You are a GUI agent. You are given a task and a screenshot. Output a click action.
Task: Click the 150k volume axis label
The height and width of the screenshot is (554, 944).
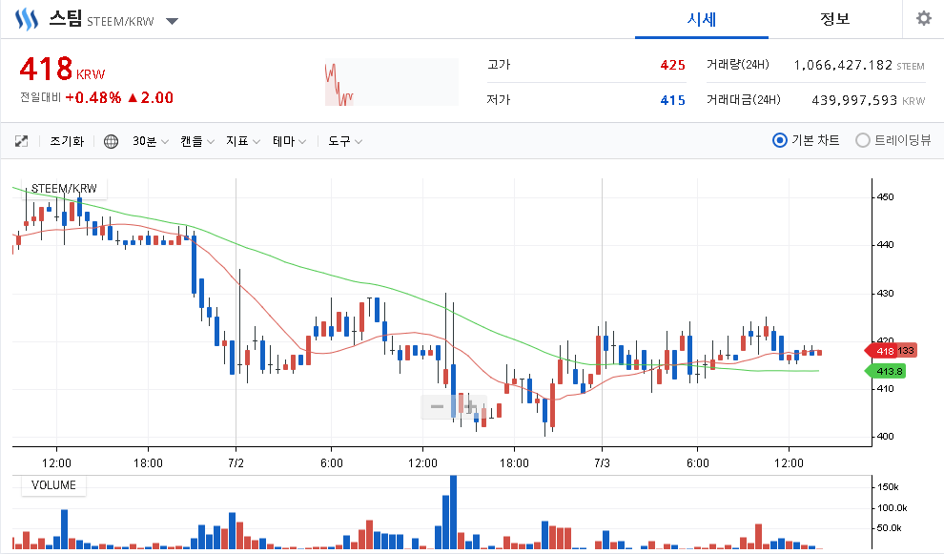888,487
